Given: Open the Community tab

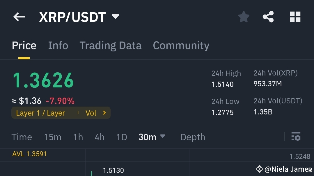Looking at the screenshot, I should pyautogui.click(x=181, y=45).
